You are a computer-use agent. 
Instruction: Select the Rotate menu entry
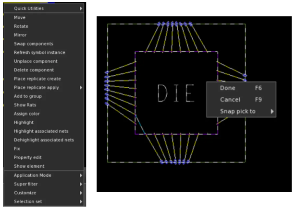point(44,26)
